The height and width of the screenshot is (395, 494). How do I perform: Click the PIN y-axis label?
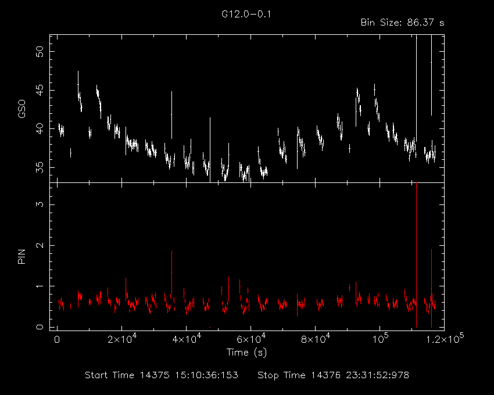point(22,256)
